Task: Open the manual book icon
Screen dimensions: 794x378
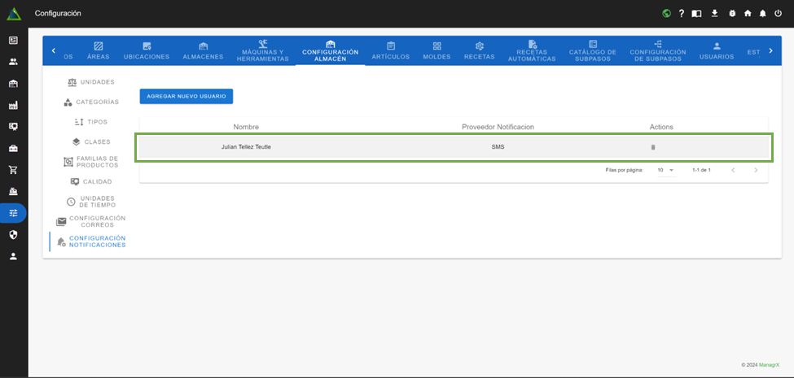Action: (x=696, y=13)
